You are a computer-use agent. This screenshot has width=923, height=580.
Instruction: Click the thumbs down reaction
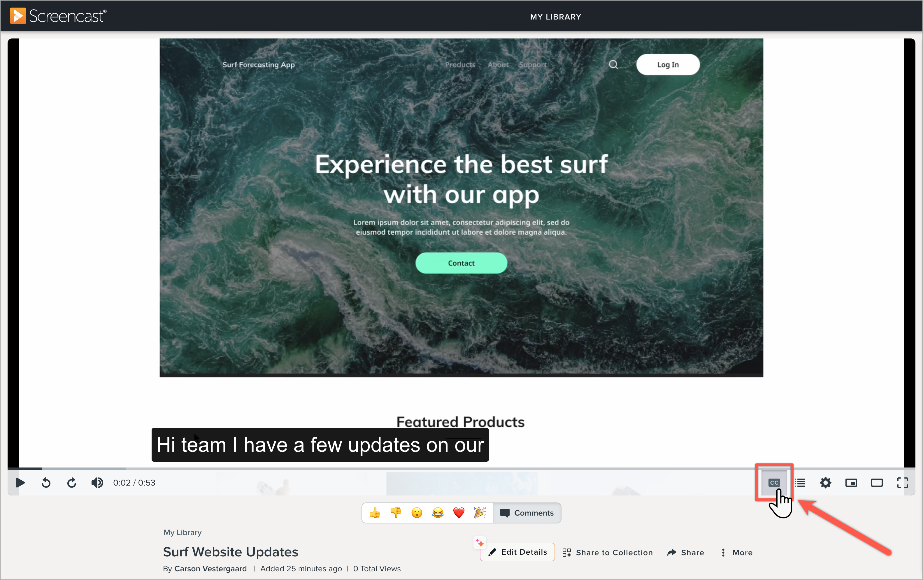click(395, 512)
